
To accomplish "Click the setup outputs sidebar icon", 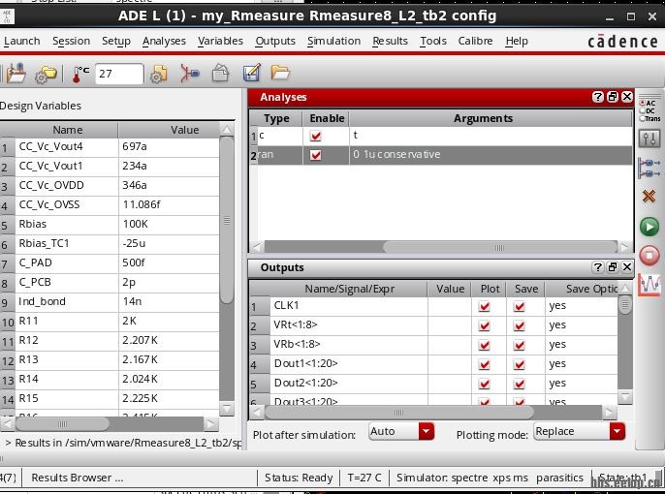I will click(x=649, y=168).
